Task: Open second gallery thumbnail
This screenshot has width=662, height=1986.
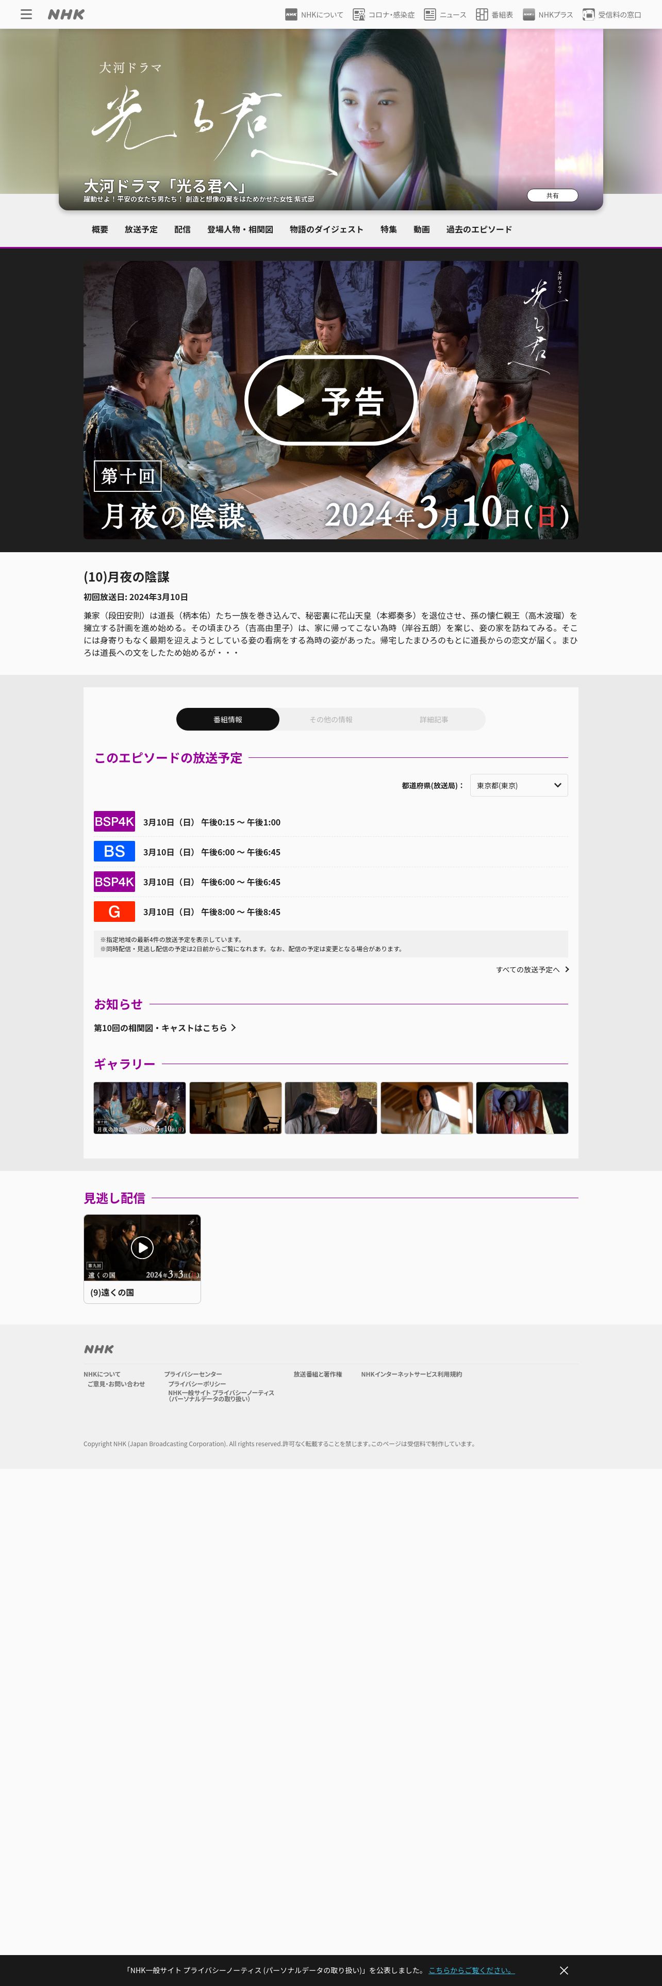Action: tap(235, 1108)
